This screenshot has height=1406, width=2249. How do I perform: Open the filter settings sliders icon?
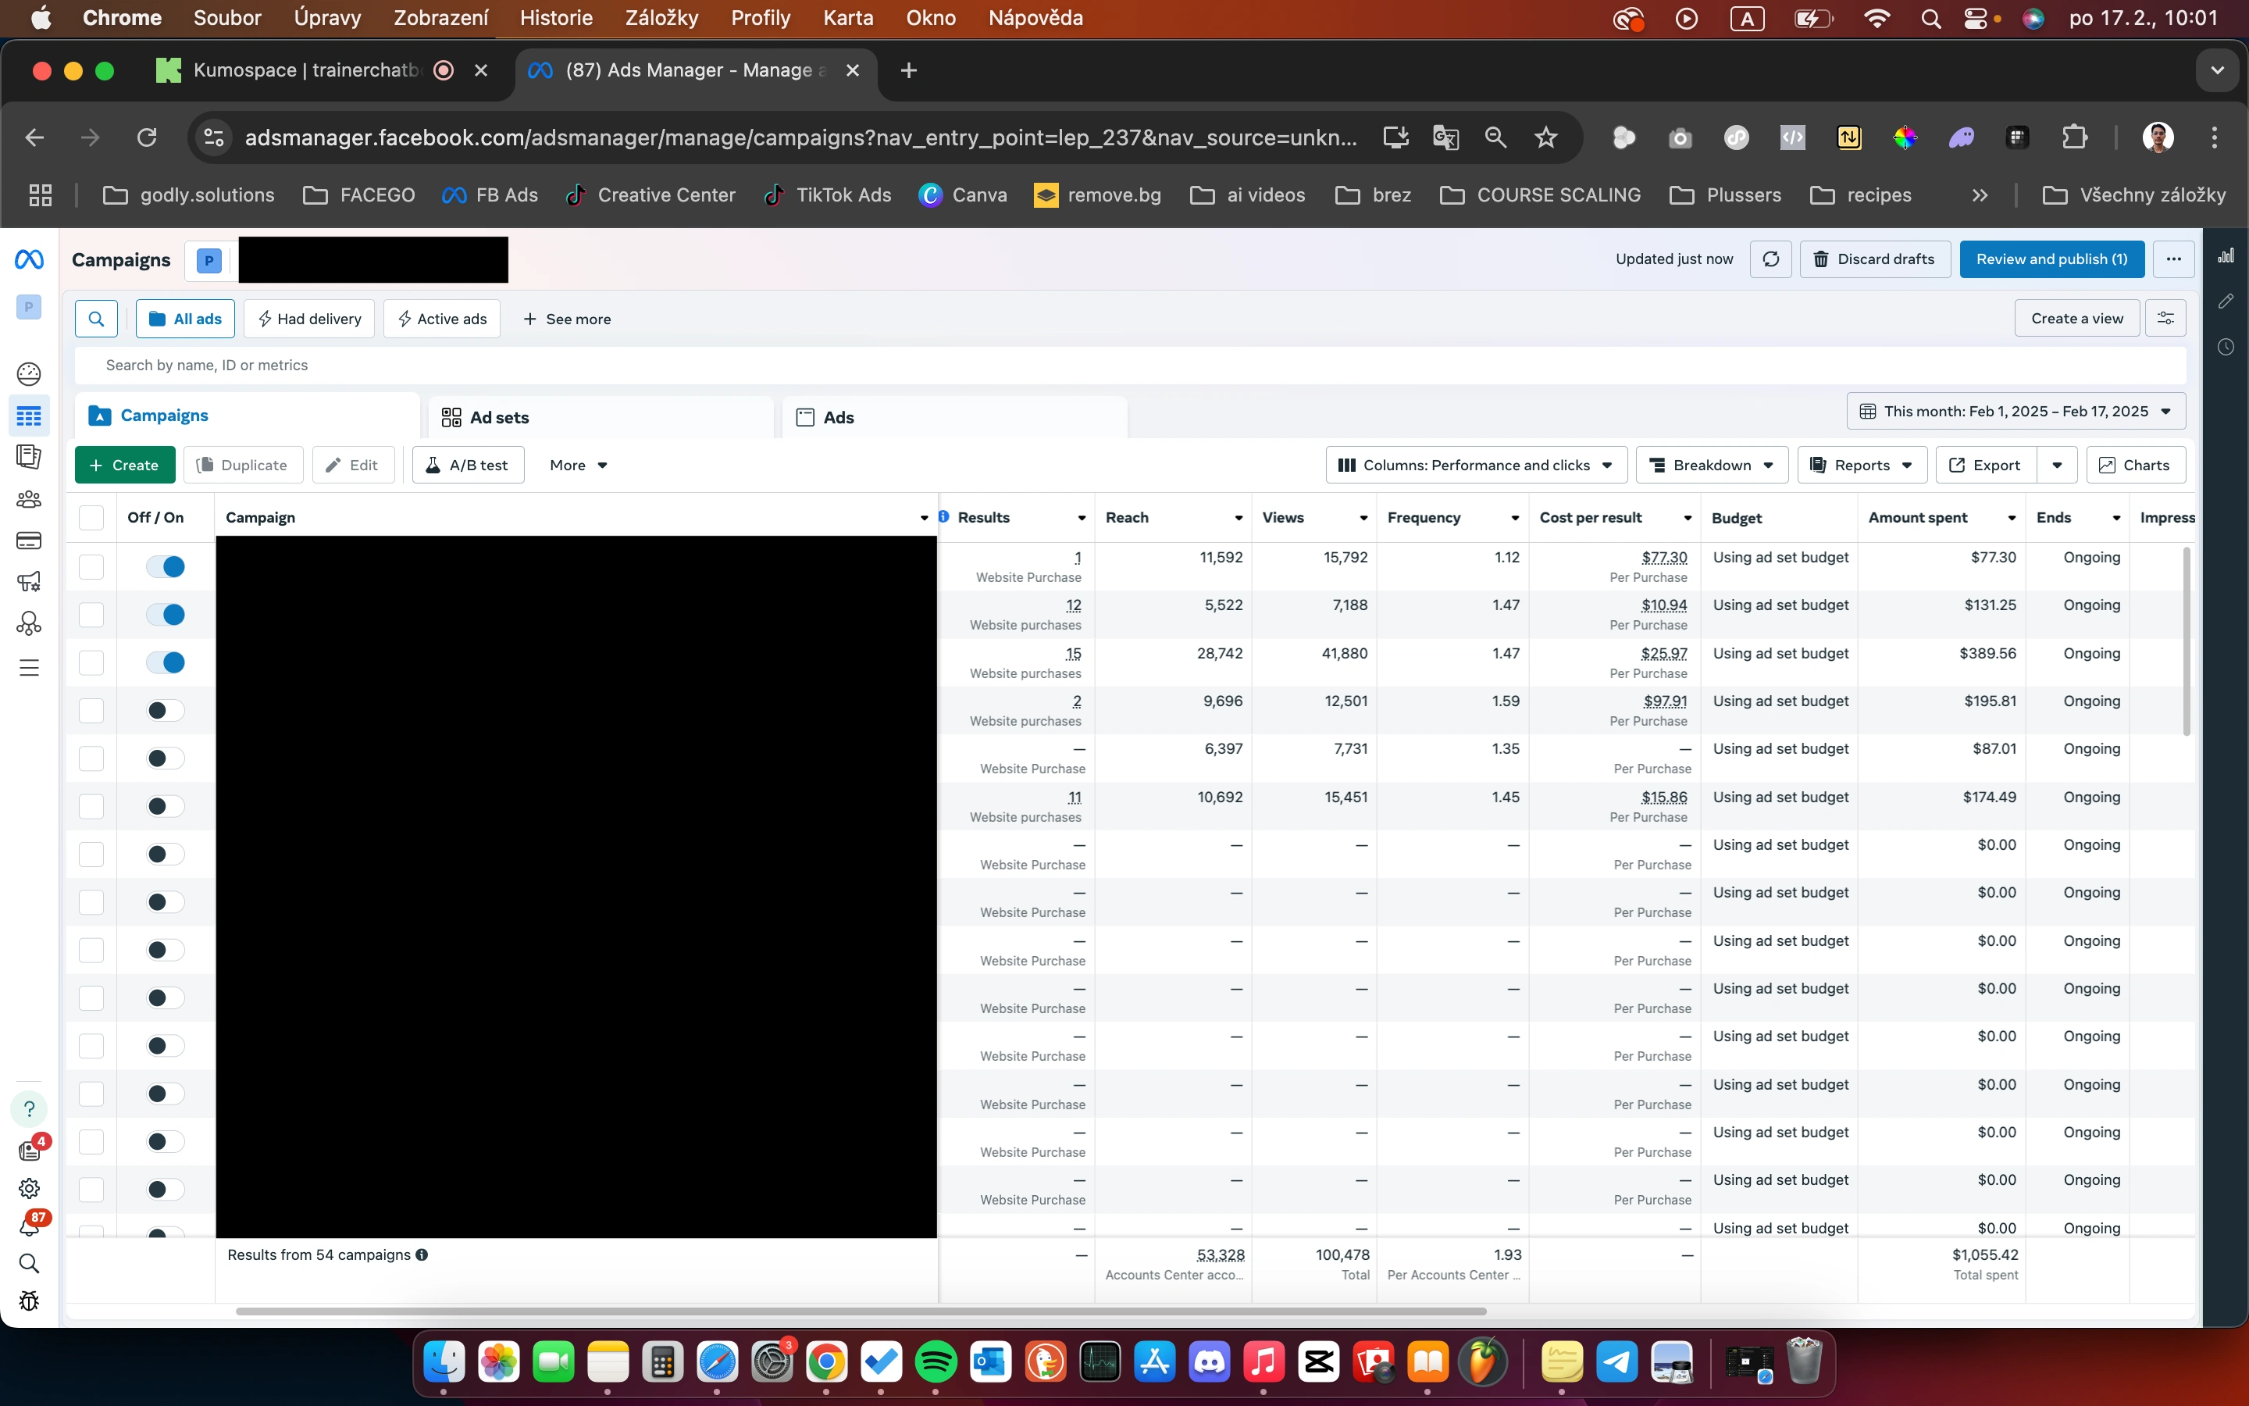2165,319
